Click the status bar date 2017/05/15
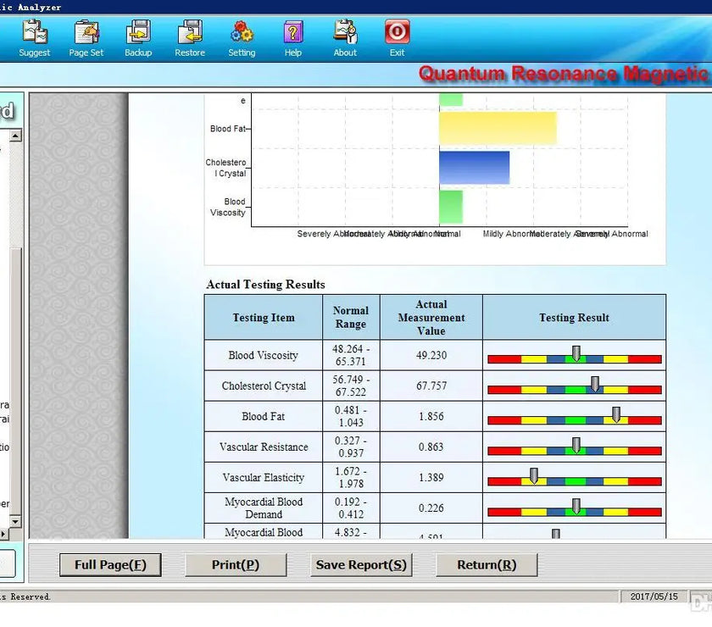The height and width of the screenshot is (627, 712). (654, 596)
